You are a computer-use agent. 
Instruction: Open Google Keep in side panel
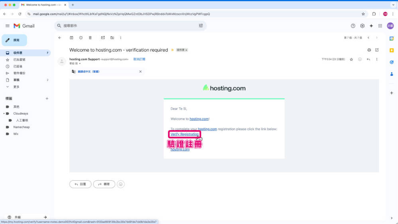point(391,51)
